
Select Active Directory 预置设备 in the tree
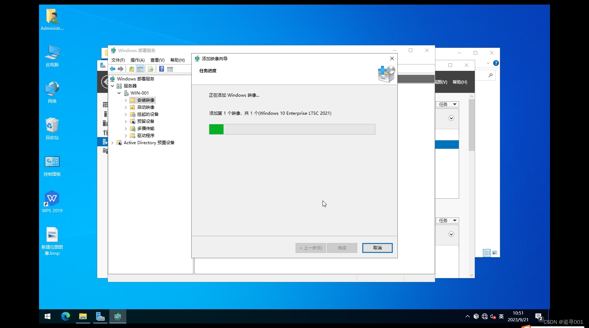(x=149, y=143)
